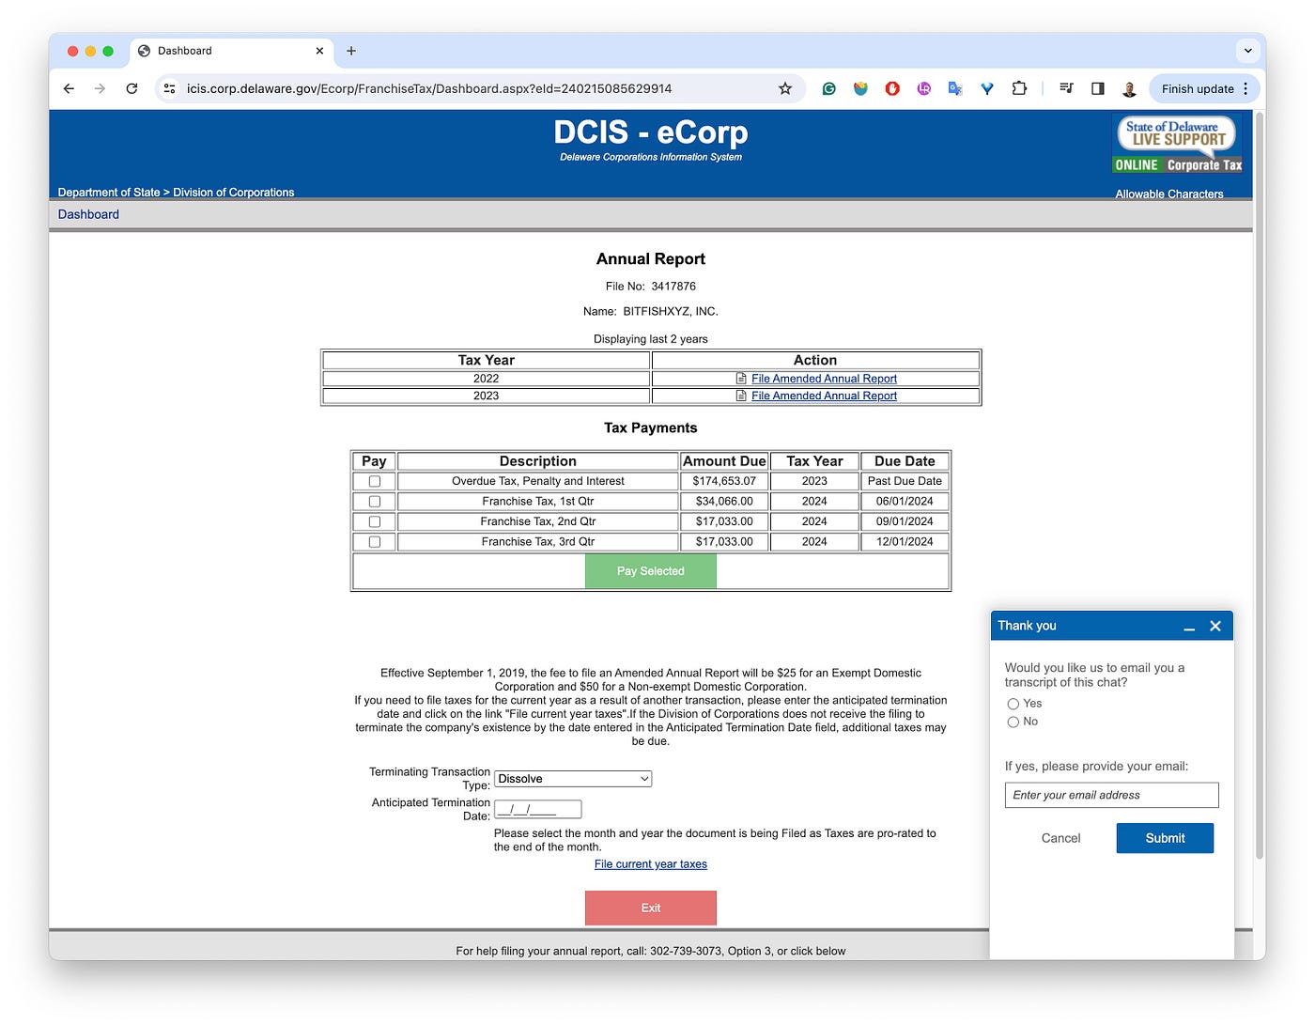
Task: Select Yes for chat transcript email
Action: 1013,704
